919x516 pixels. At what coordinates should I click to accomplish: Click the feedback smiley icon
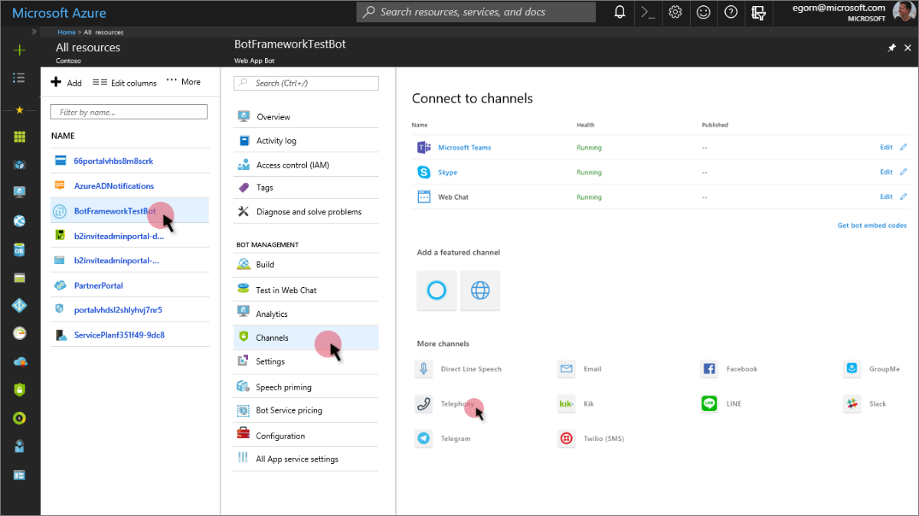coord(703,12)
